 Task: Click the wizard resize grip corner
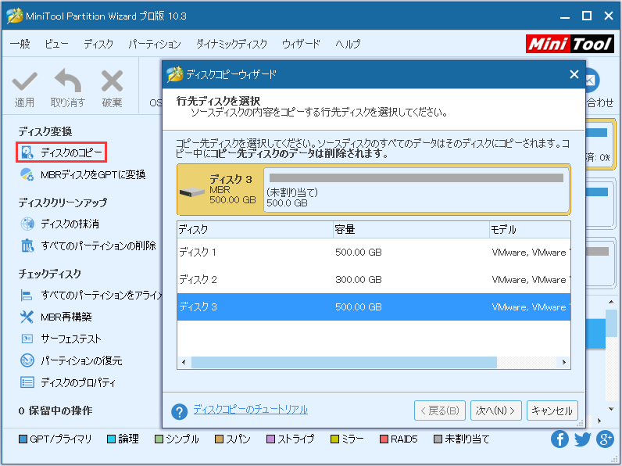[x=581, y=423]
